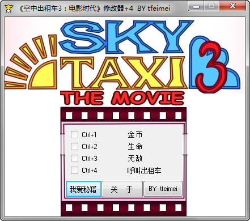Viewport: 250px width, 221px height.
Task: Click the 金币 label text
Action: point(135,135)
